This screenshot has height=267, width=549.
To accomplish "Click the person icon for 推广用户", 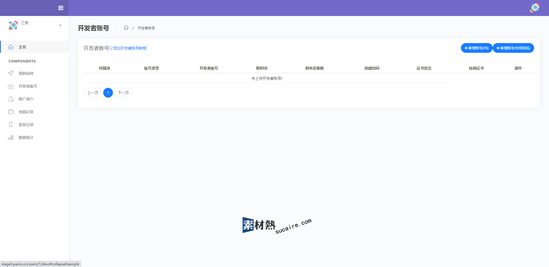I will pos(11,99).
